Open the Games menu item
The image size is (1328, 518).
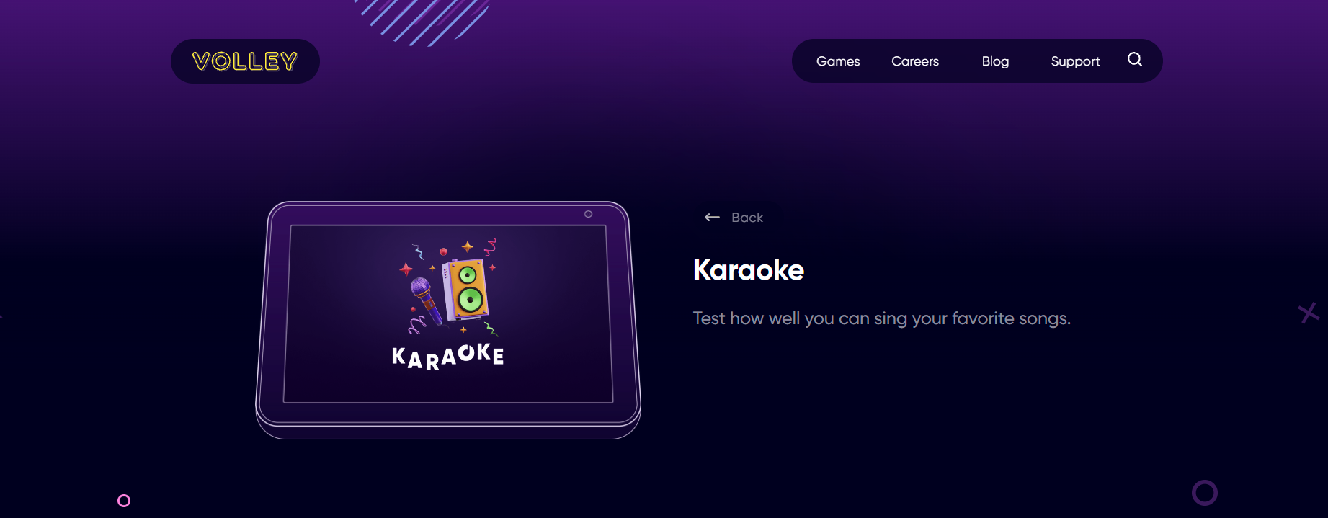click(838, 61)
